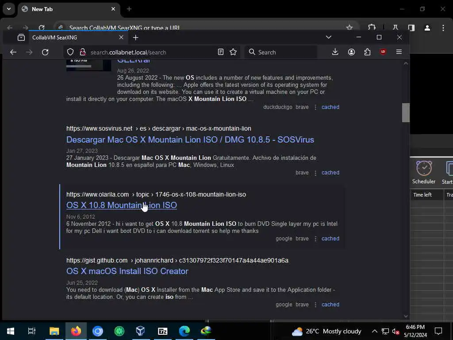
Task: Open the weather widget showing 26°C
Action: 326,331
